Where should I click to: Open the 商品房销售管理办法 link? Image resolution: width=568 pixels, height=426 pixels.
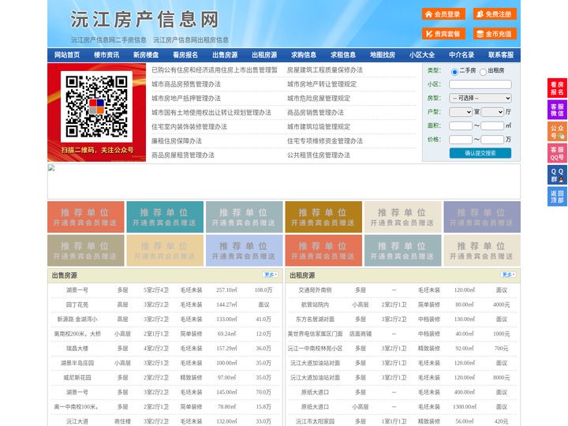click(316, 112)
